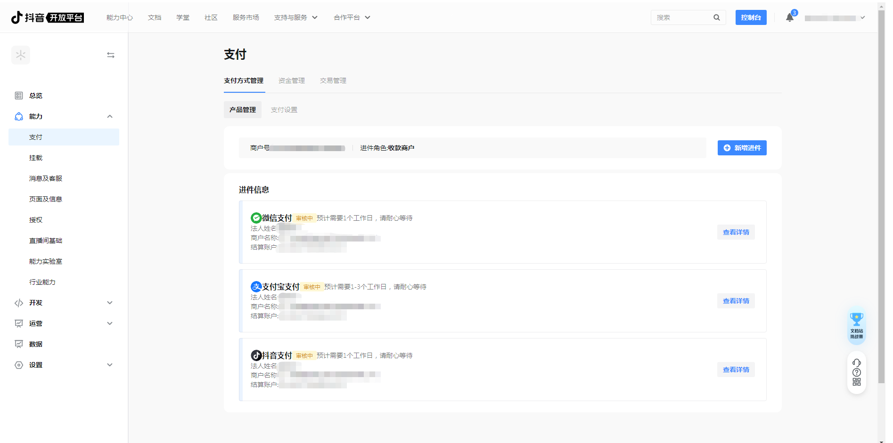Image resolution: width=893 pixels, height=443 pixels.
Task: Click the 新增进件 button
Action: click(x=742, y=148)
